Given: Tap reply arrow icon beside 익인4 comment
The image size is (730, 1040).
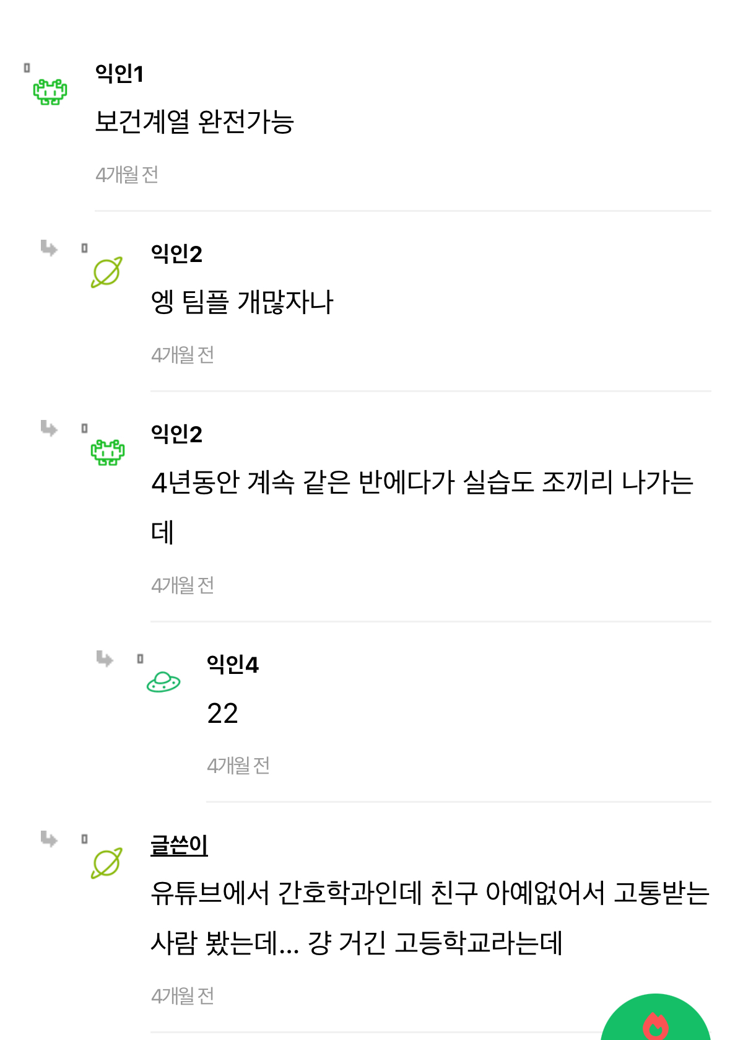Looking at the screenshot, I should 105,658.
